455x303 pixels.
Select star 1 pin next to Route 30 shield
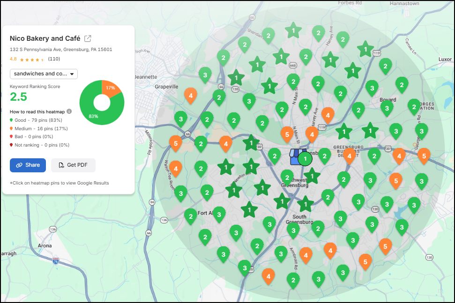(251, 143)
